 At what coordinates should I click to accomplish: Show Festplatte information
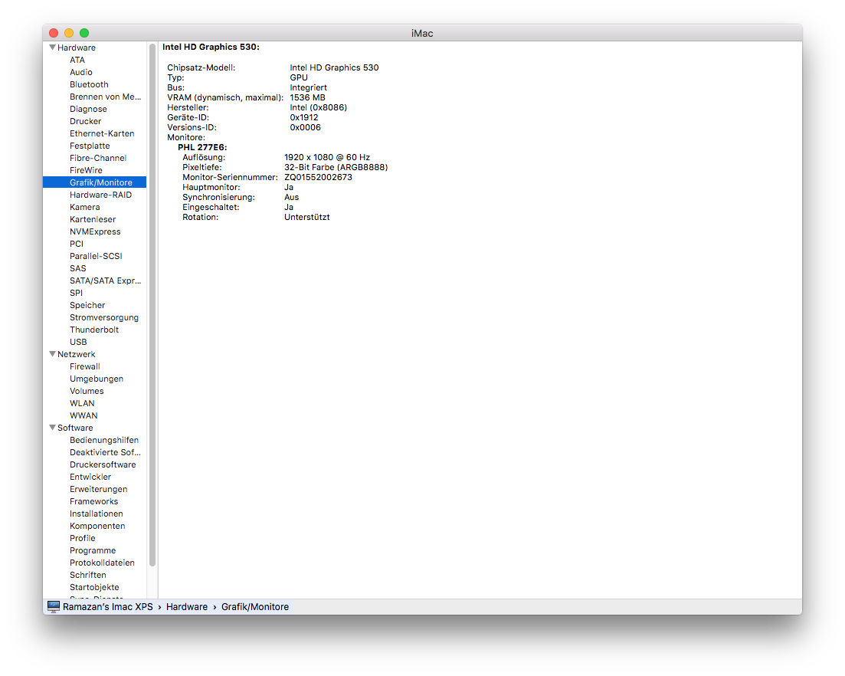pos(90,146)
